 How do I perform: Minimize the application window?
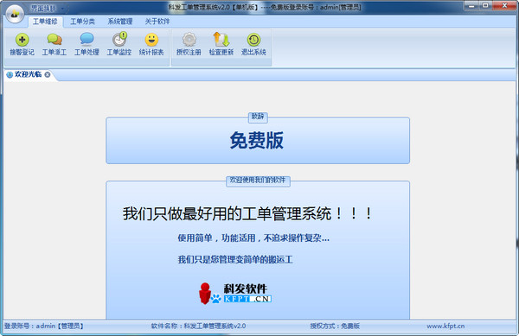pos(471,6)
